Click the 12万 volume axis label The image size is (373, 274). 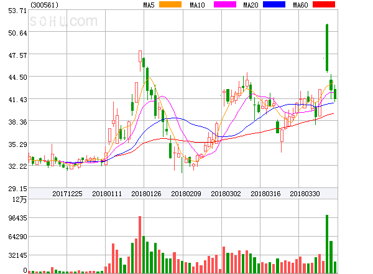(x=19, y=199)
